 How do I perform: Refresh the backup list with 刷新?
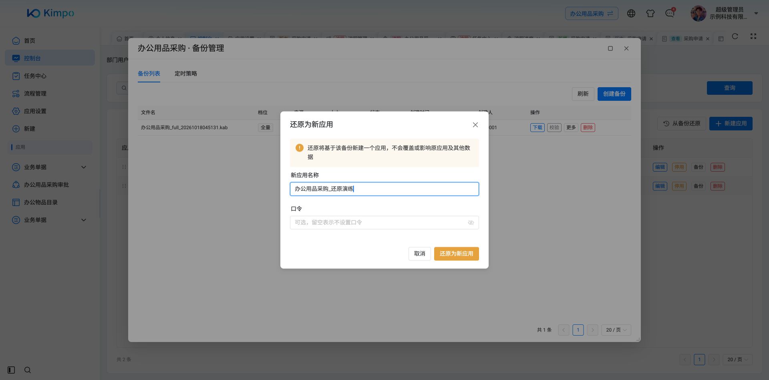[583, 94]
